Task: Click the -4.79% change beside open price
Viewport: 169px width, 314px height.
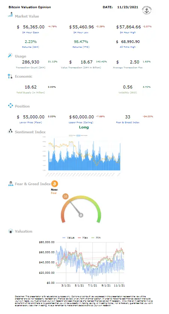Action: pos(52,26)
